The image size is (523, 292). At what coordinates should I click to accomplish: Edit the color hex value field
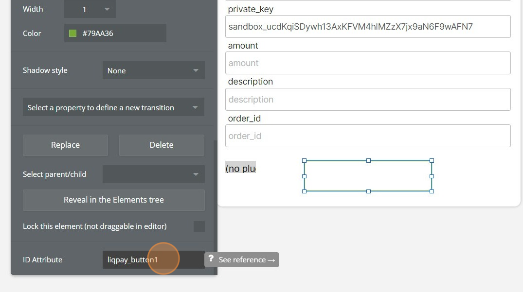tap(122, 34)
